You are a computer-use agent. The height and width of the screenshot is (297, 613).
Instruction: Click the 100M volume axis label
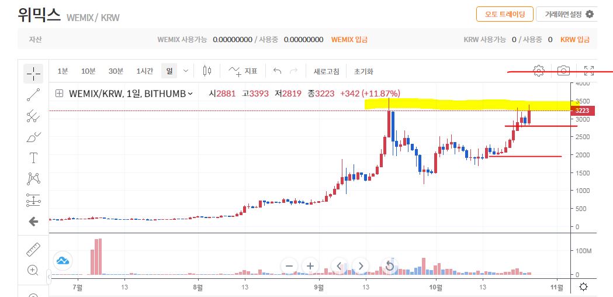coord(584,250)
